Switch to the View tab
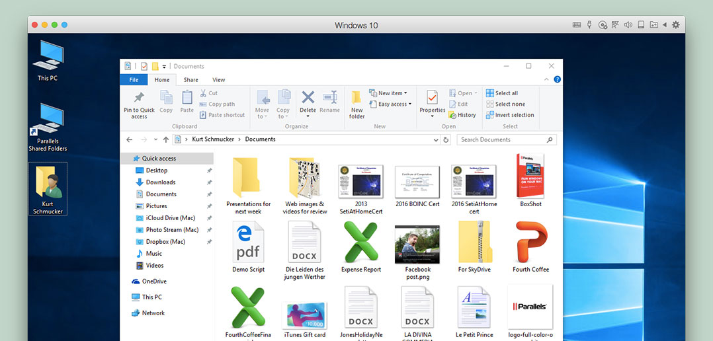 click(219, 80)
